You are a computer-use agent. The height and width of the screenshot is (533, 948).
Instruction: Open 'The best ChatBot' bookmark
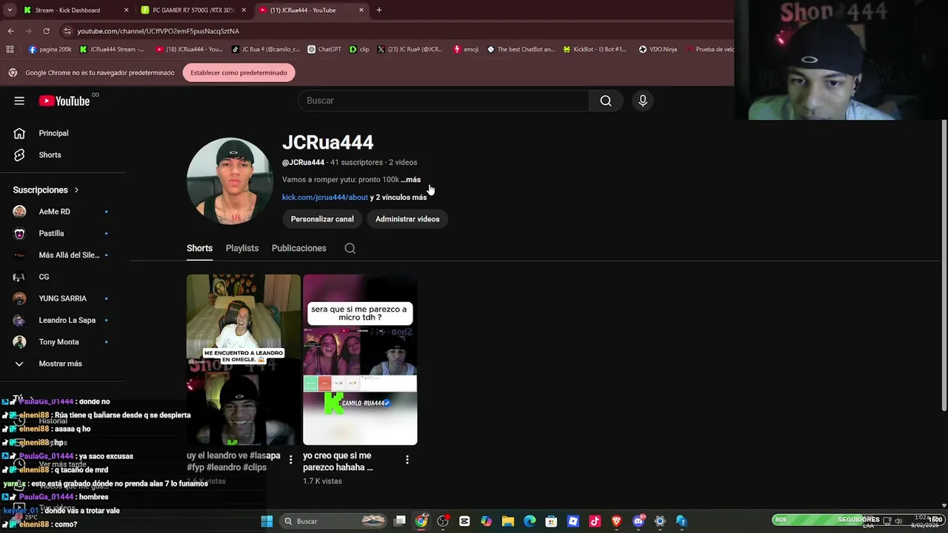[x=521, y=50]
